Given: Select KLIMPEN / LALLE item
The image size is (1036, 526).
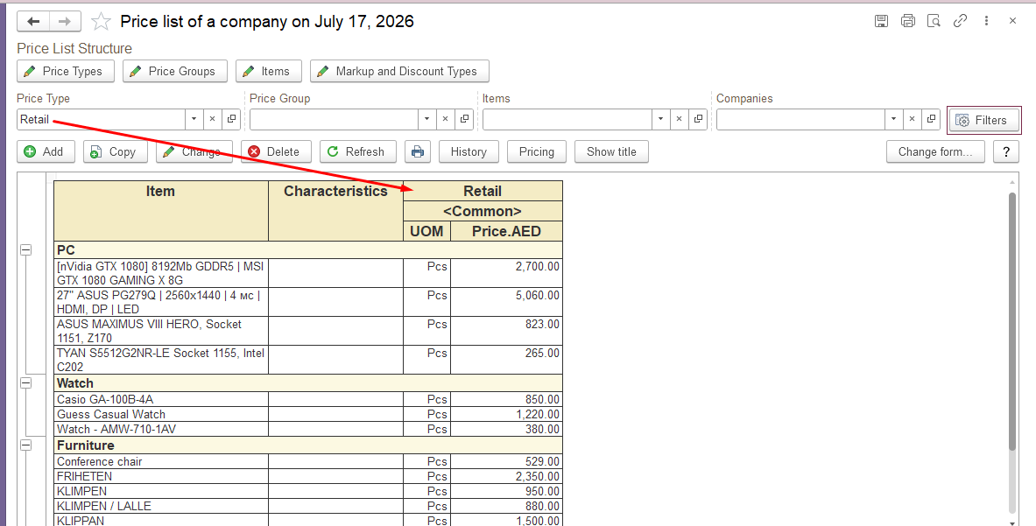Looking at the screenshot, I should coord(161,506).
